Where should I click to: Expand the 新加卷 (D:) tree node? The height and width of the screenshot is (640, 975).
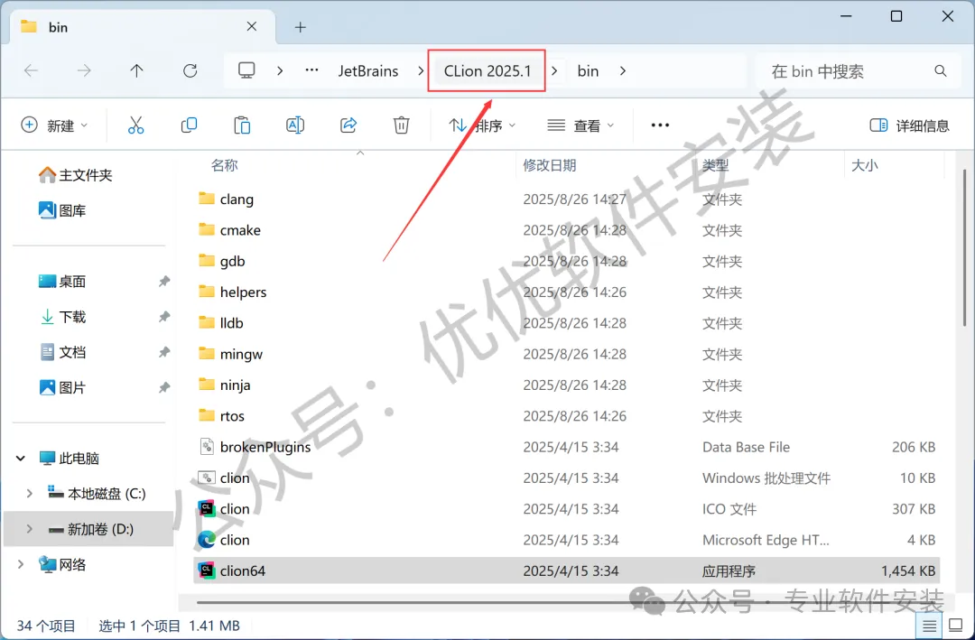pos(29,529)
